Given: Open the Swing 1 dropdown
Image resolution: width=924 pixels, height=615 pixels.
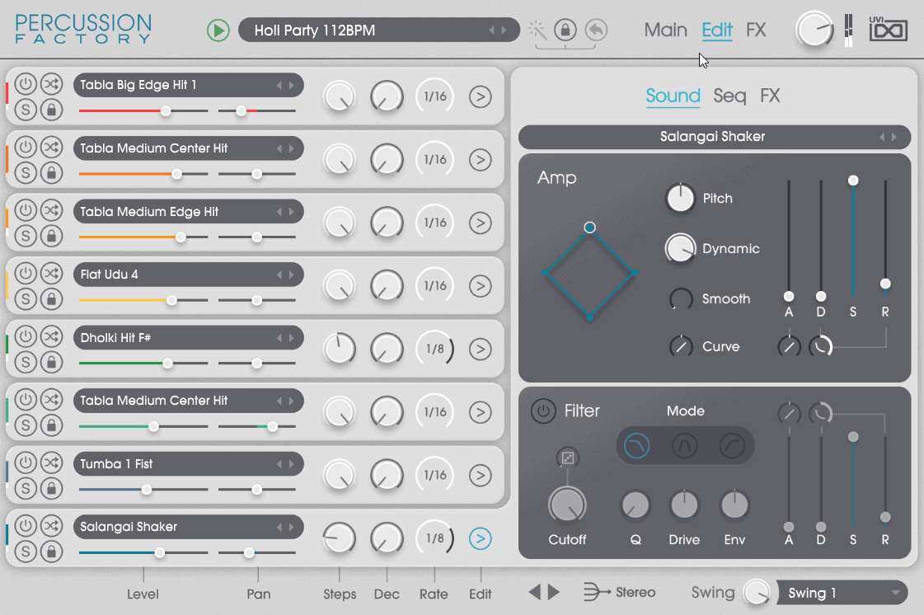Looking at the screenshot, I should pos(842,593).
